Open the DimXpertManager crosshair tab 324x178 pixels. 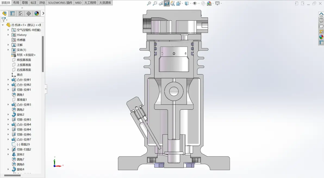point(29,13)
